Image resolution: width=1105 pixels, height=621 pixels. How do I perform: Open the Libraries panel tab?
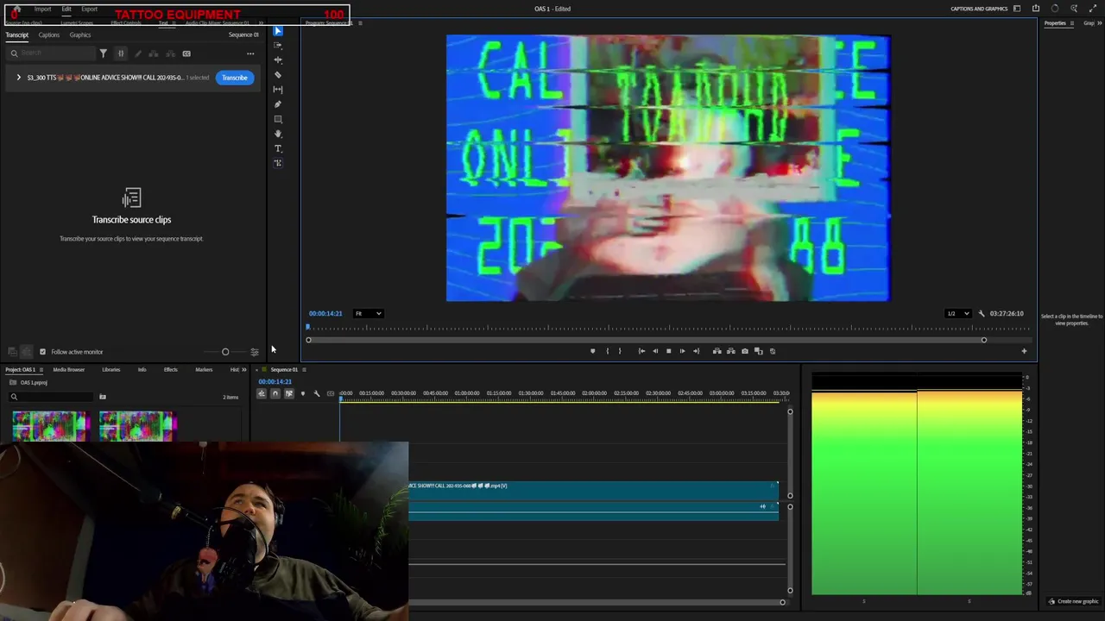tap(111, 370)
